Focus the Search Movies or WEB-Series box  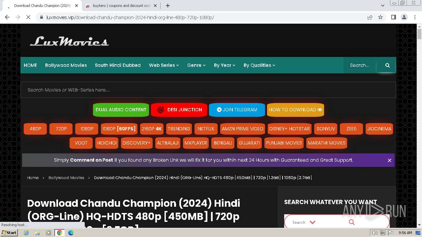(208, 90)
